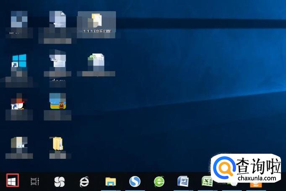
Task: Open the Windows Start menu
Action: tap(13, 181)
